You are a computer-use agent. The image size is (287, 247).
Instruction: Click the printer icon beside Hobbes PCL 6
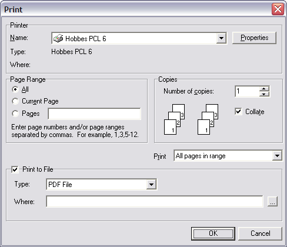[x=58, y=38]
